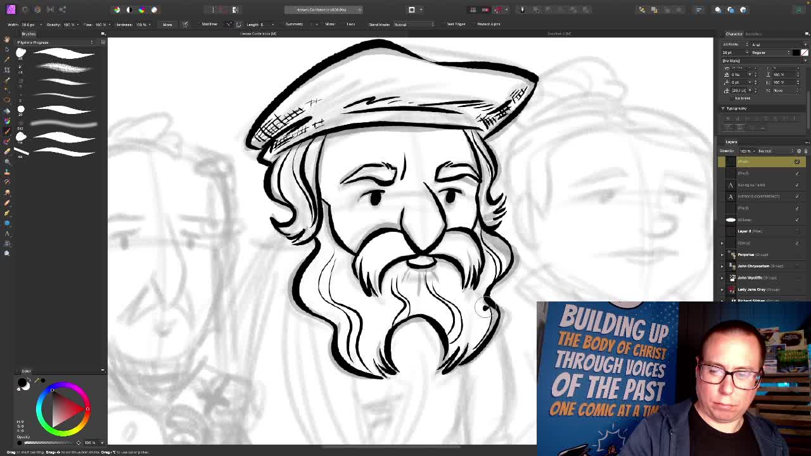Open Layers panel settings gear
Screen dimensions: 811x456
pos(799,151)
